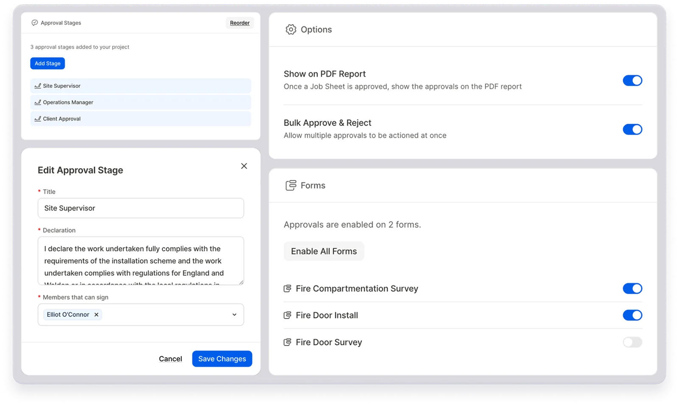Click the Options gear icon
The height and width of the screenshot is (405, 679).
coord(291,30)
